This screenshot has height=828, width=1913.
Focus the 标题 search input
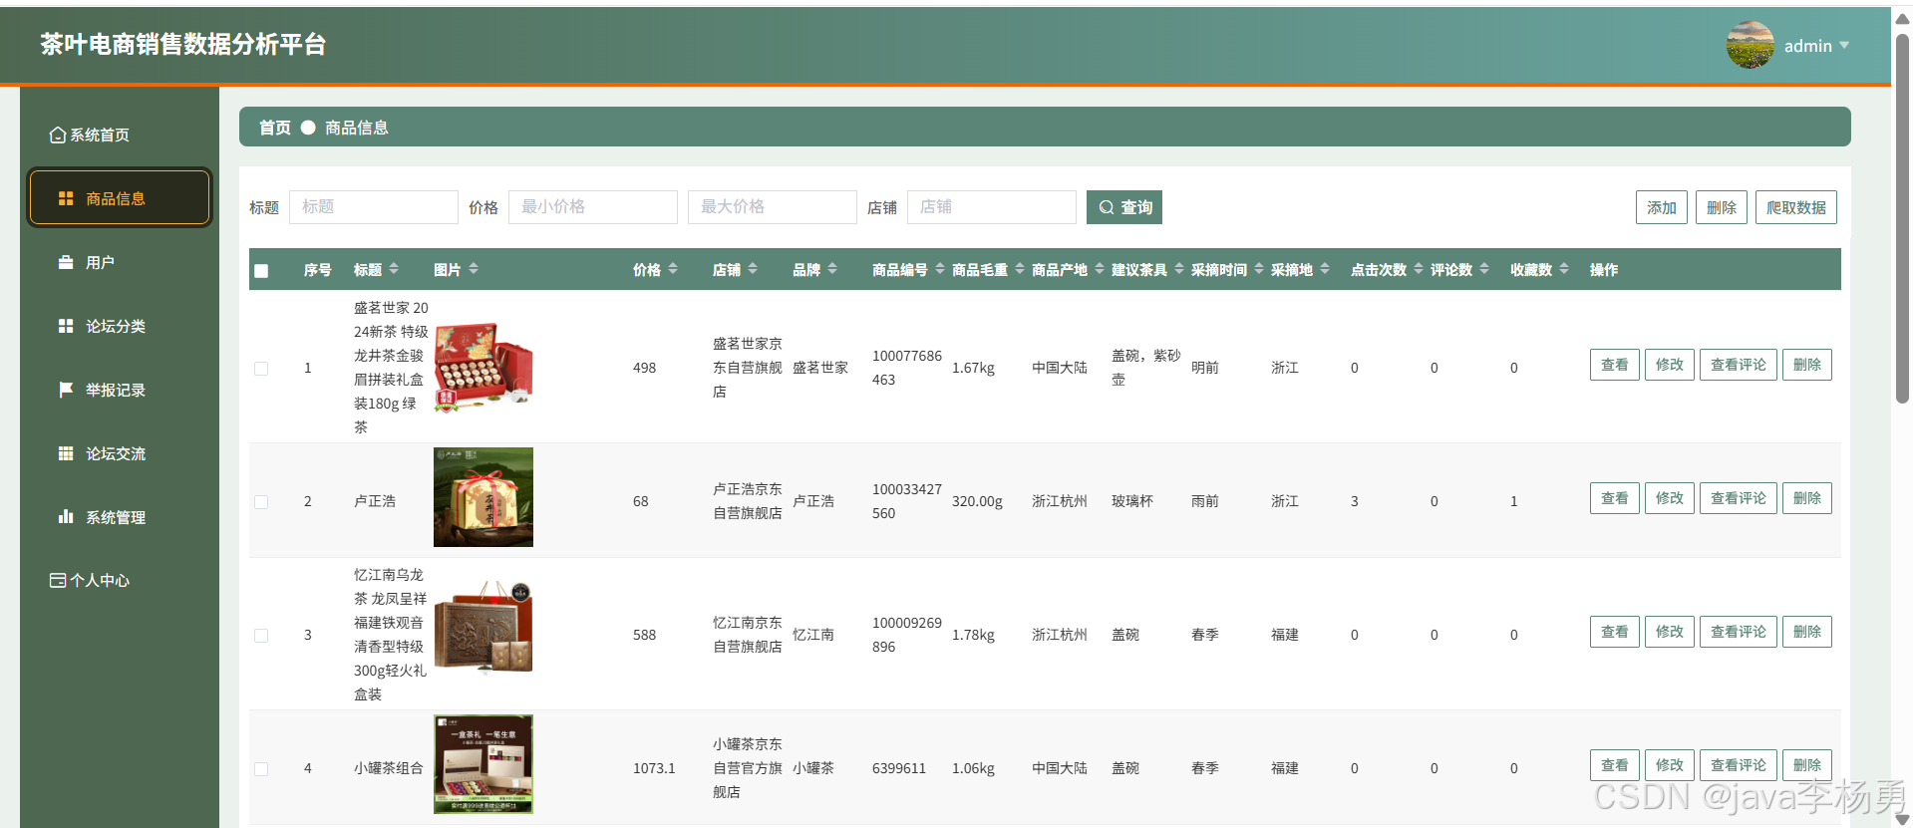pyautogui.click(x=374, y=207)
